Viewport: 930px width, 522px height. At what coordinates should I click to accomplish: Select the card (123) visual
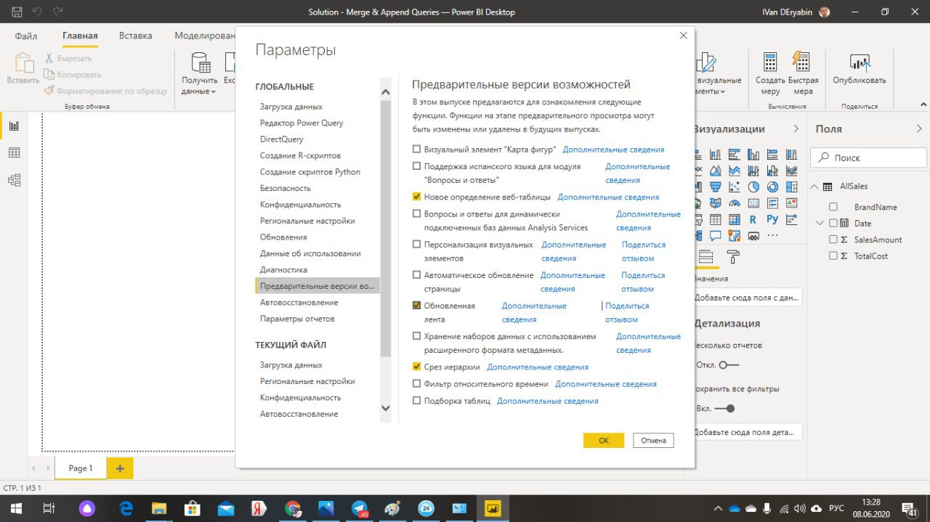(x=753, y=203)
